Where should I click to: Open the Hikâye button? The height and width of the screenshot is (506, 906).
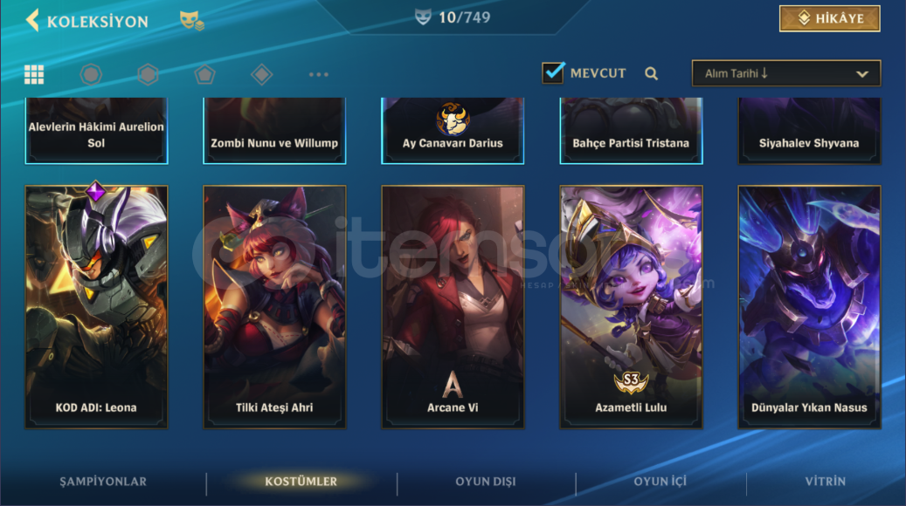pyautogui.click(x=830, y=18)
